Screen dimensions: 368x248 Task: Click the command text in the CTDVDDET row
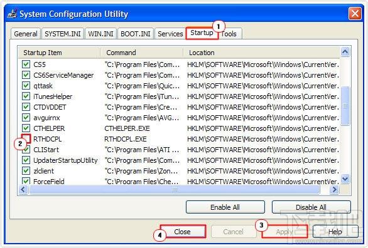[x=141, y=107]
